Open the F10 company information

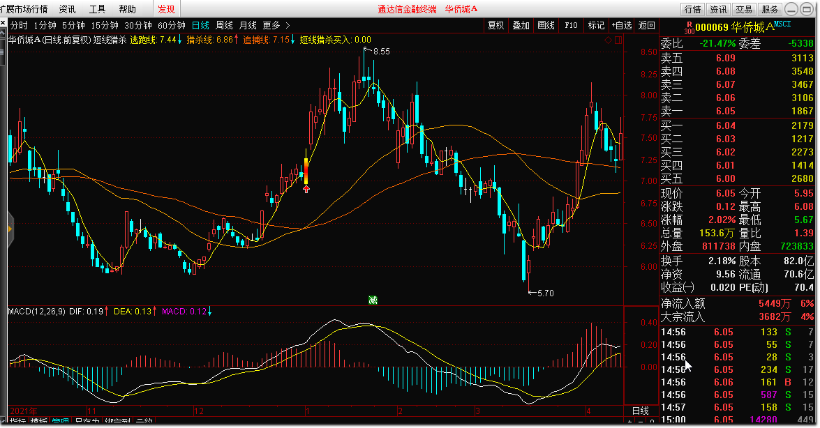pos(571,25)
